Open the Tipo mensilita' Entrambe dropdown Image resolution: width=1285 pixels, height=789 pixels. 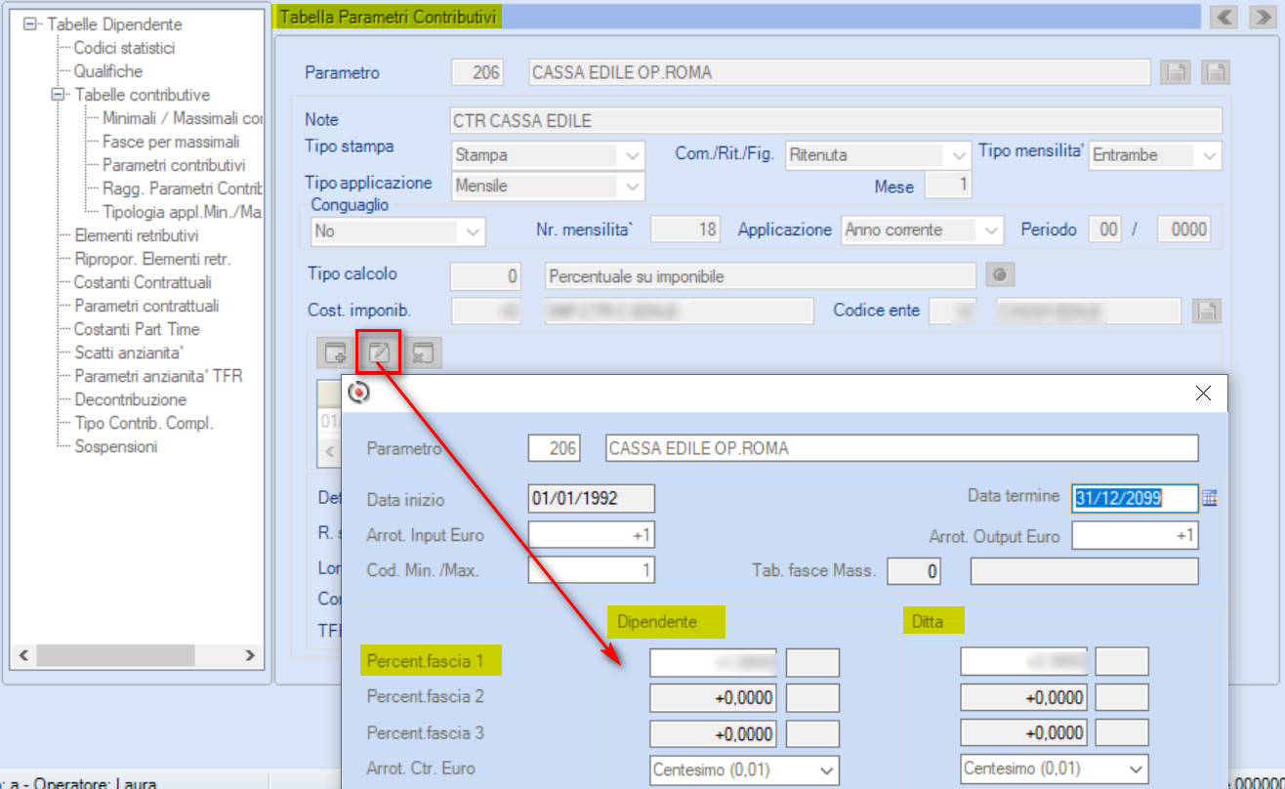click(x=1211, y=155)
